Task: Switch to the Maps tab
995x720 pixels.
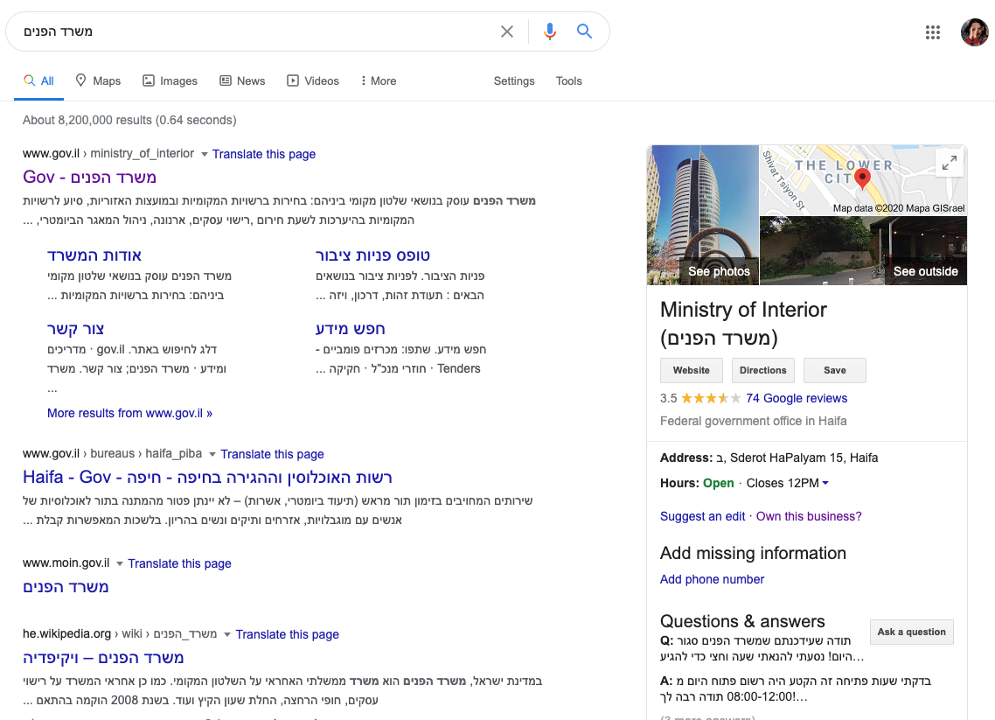Action: pyautogui.click(x=98, y=81)
